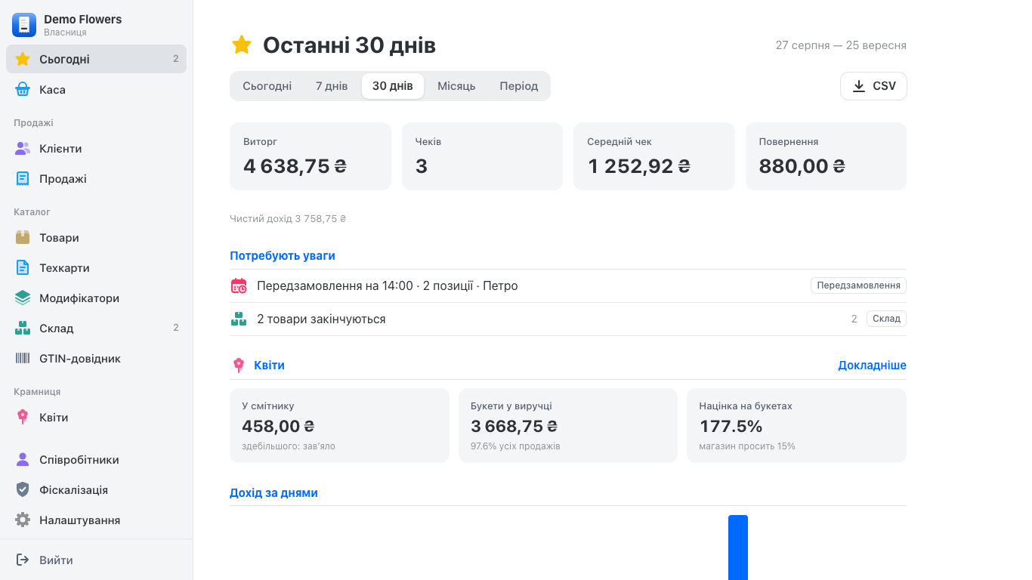Click the preorder calendar icon
The height and width of the screenshot is (580, 1032).
click(239, 286)
